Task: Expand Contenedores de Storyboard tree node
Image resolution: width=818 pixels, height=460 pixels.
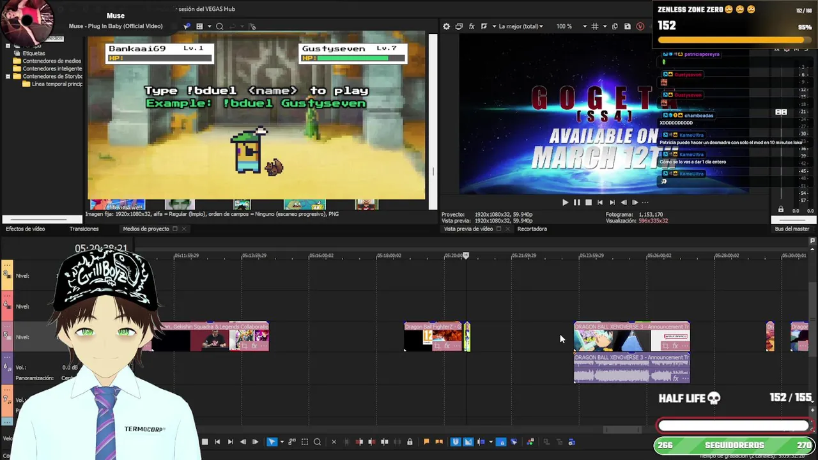Action: (x=8, y=76)
